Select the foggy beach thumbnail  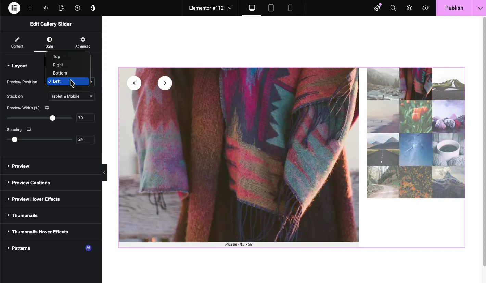(x=383, y=117)
